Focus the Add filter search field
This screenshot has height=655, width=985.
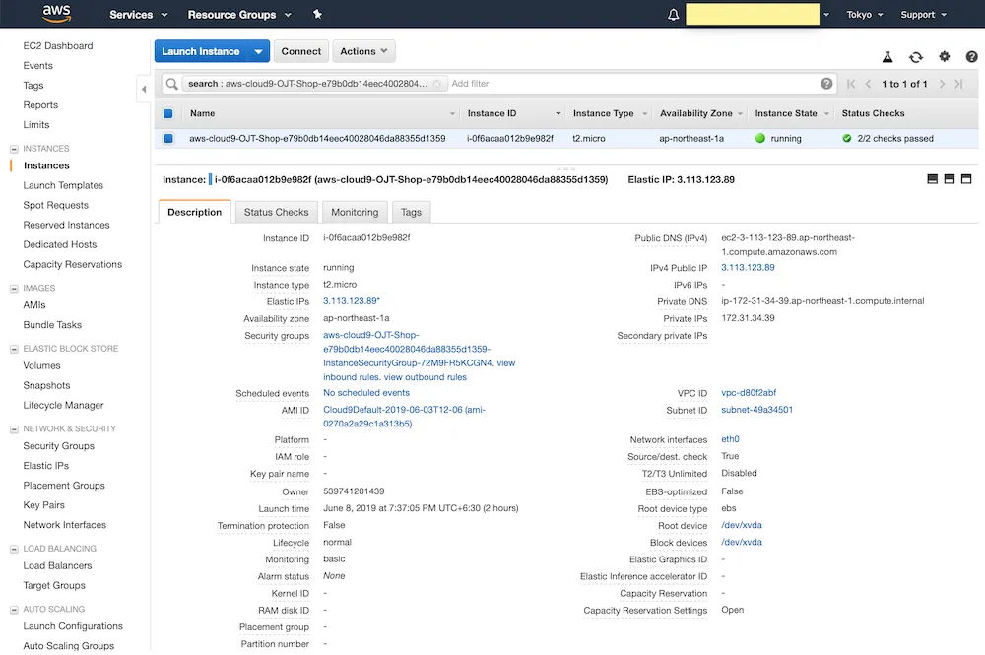coord(631,84)
